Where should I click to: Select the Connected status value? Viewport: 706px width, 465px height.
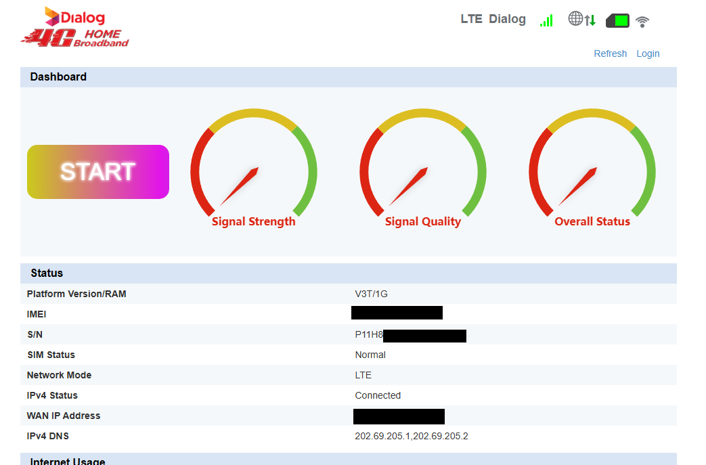point(378,395)
